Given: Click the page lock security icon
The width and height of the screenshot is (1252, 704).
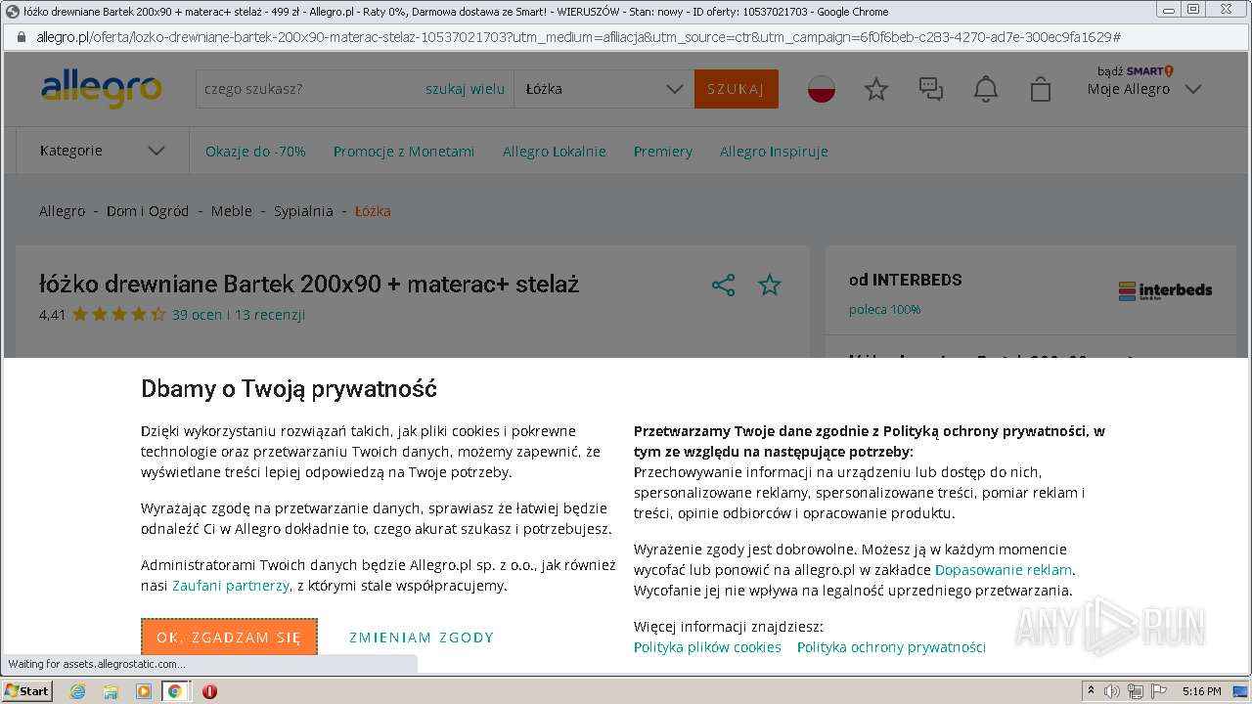Looking at the screenshot, I should tap(21, 37).
